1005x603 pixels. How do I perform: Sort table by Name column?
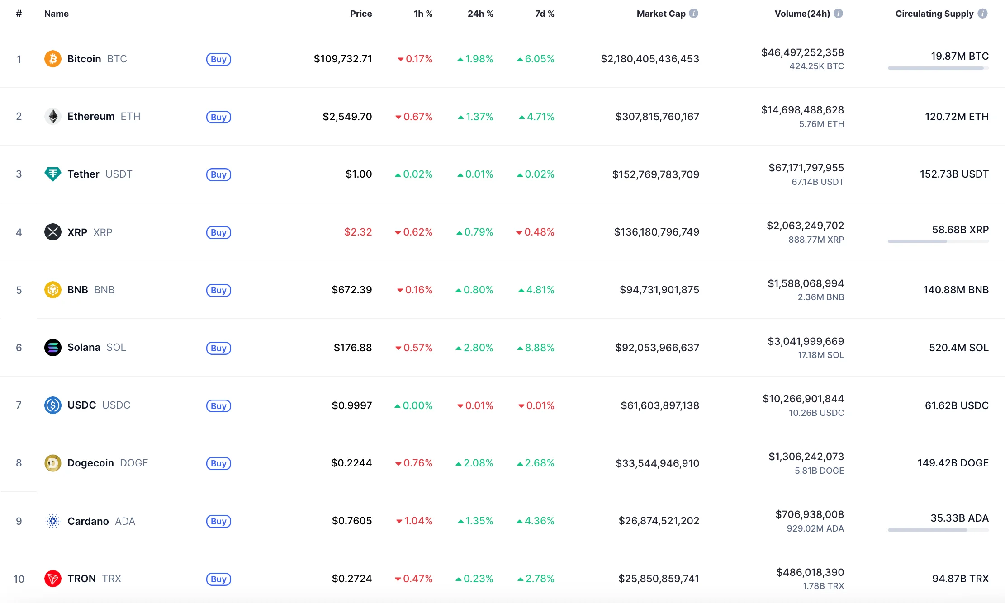57,14
